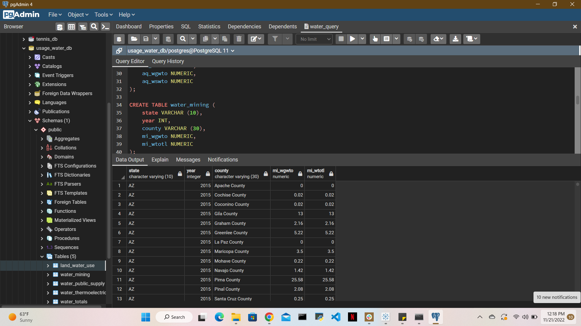The height and width of the screenshot is (326, 581).
Task: Click the Browser filtered rows icon
Action: [x=83, y=27]
